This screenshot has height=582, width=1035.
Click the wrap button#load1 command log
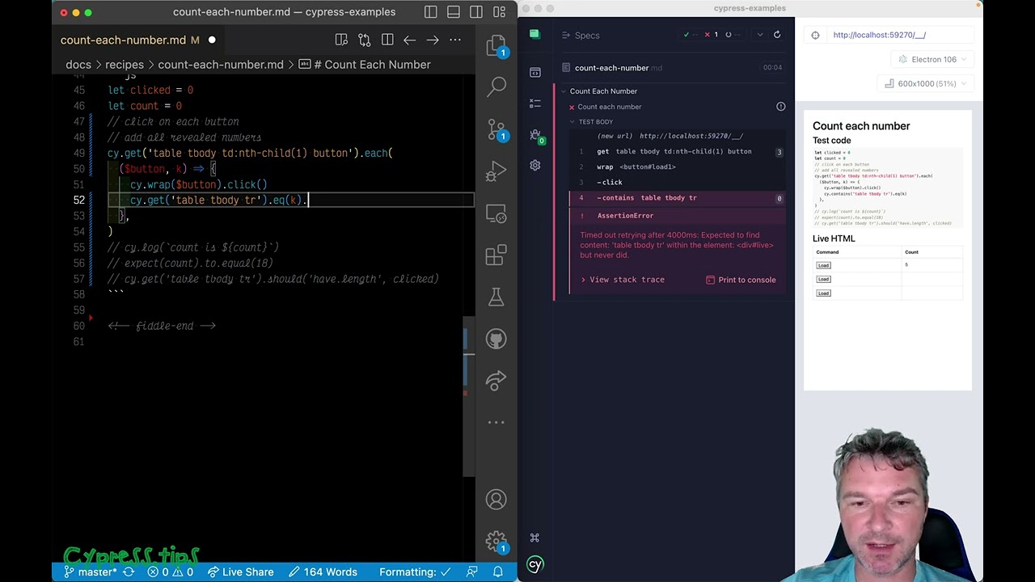(678, 167)
